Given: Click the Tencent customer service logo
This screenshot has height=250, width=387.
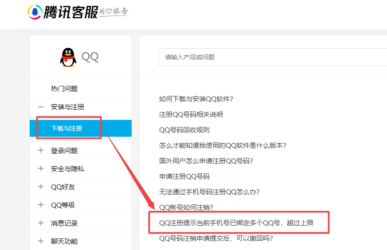Looking at the screenshot, I should [63, 12].
